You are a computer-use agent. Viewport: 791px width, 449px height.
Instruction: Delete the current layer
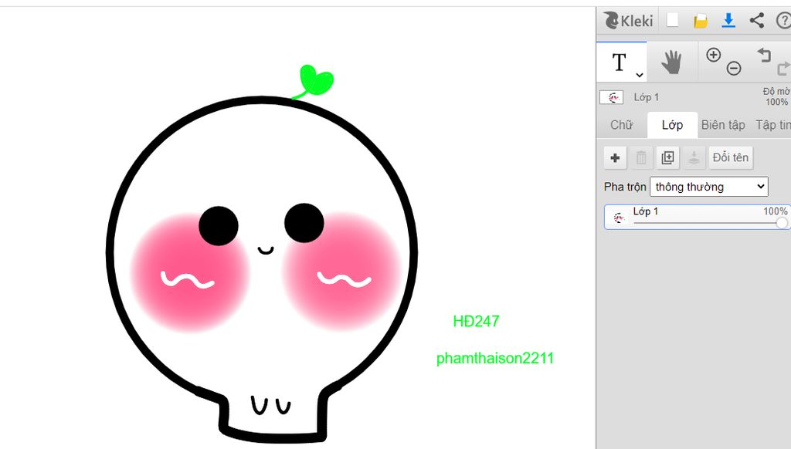pyautogui.click(x=641, y=157)
